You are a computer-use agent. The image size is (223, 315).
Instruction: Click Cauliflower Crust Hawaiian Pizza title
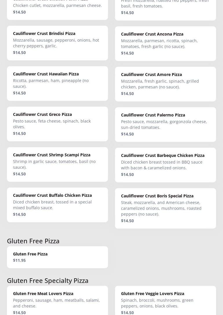(x=46, y=74)
